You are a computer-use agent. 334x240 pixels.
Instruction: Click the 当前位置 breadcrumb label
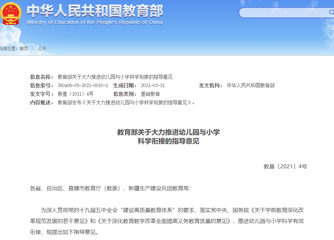[9, 49]
